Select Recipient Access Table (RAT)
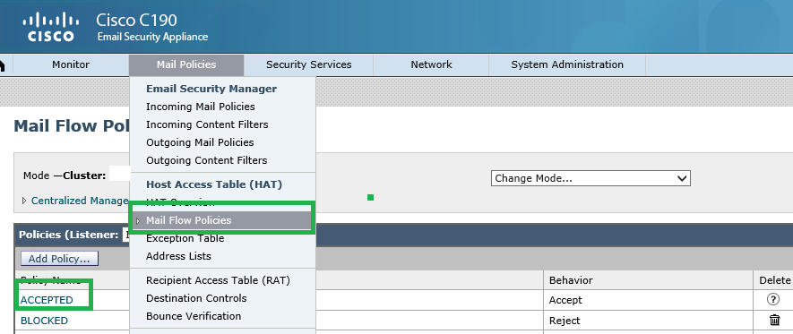Viewport: 793px width, 334px height. point(218,280)
